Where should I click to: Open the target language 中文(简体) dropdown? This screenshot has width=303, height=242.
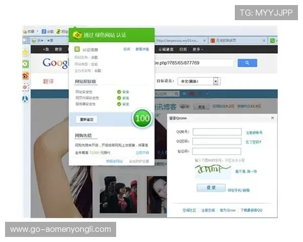216,81
